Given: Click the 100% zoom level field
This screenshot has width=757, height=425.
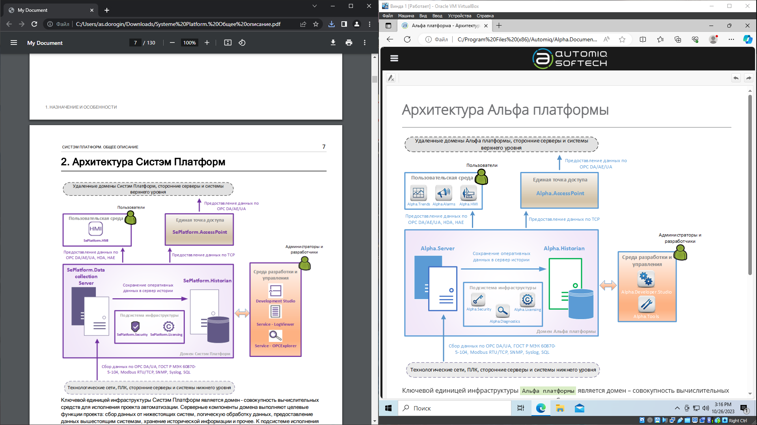Looking at the screenshot, I should [x=190, y=42].
